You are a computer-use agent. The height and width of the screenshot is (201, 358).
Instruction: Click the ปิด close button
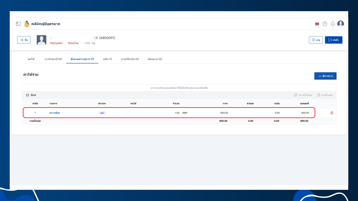coord(24,40)
